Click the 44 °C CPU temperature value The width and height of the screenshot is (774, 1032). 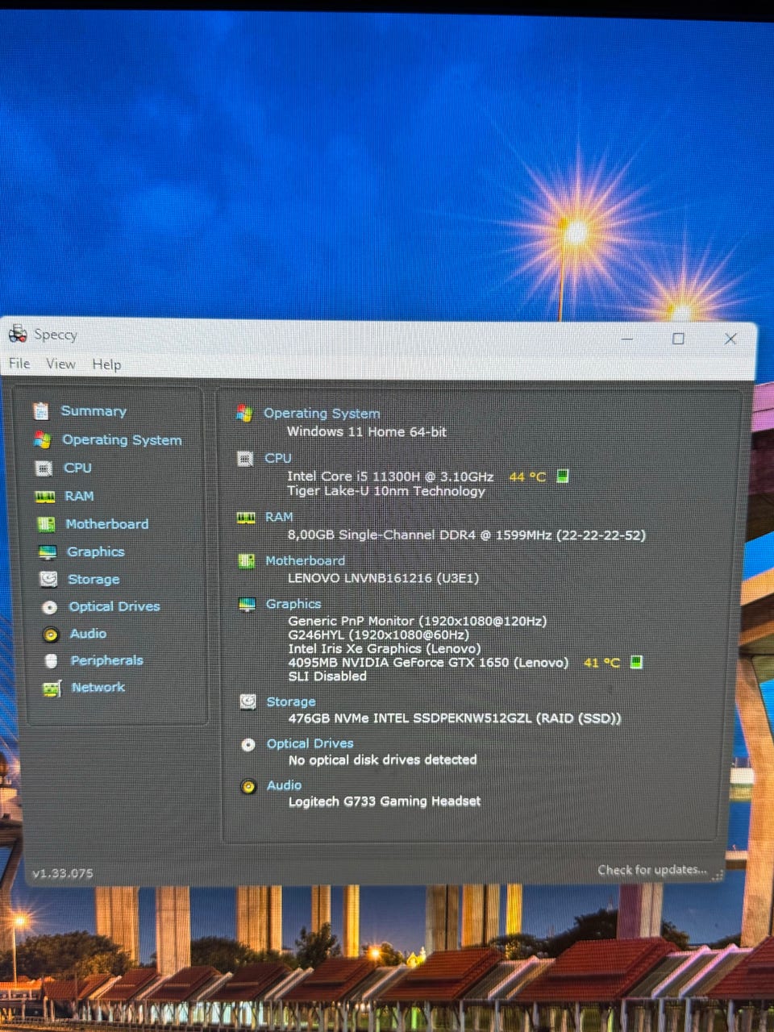(527, 476)
